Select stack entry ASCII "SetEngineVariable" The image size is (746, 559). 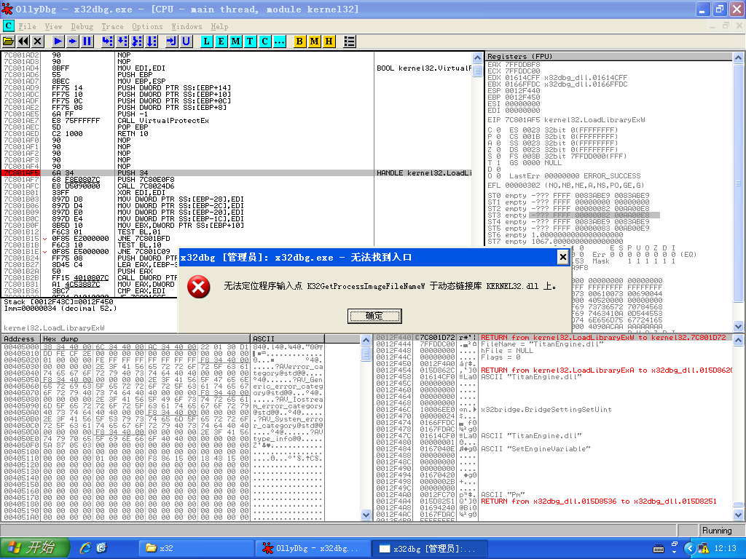click(553, 448)
